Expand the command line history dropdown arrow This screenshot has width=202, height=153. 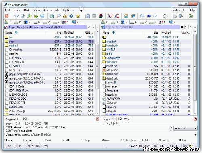pos(195,135)
